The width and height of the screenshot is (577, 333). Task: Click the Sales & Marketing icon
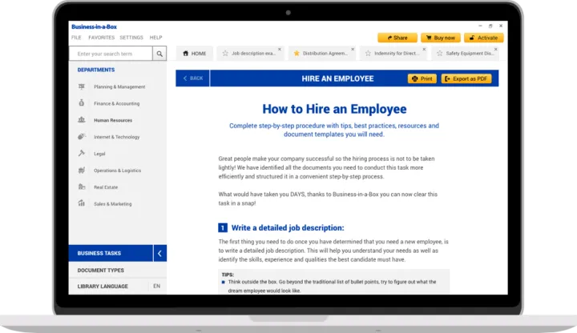click(82, 204)
